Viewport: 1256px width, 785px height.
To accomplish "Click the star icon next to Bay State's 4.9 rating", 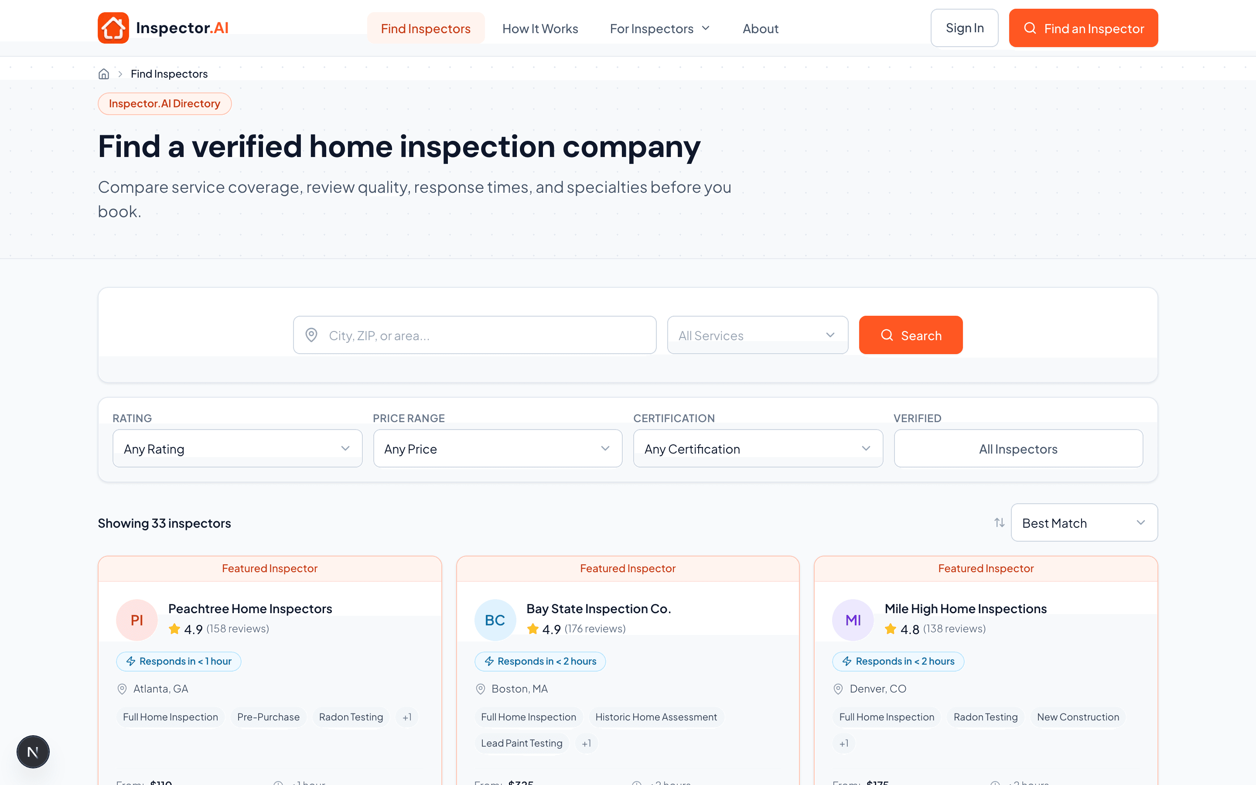I will (532, 629).
